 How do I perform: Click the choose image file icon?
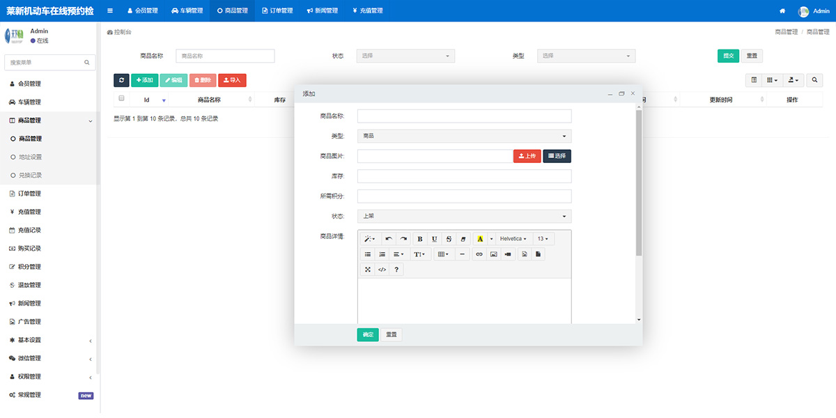click(x=525, y=254)
